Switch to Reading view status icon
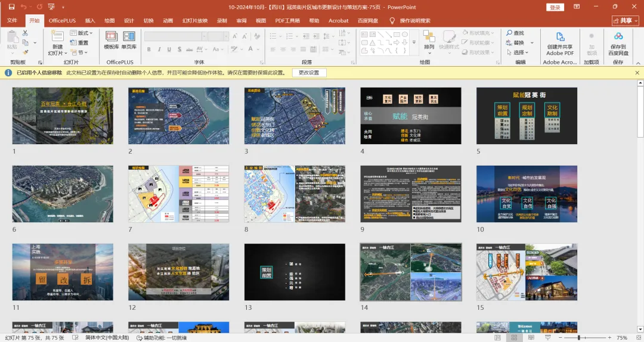This screenshot has height=342, width=644. [531, 337]
